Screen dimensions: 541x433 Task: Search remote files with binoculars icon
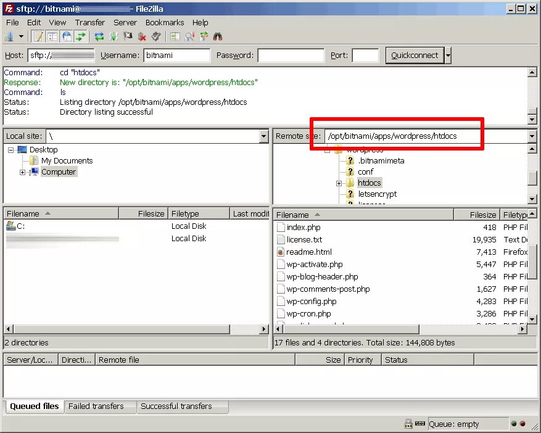[218, 36]
